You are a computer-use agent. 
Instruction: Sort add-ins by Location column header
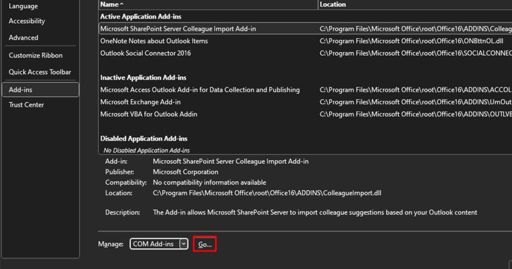point(415,4)
